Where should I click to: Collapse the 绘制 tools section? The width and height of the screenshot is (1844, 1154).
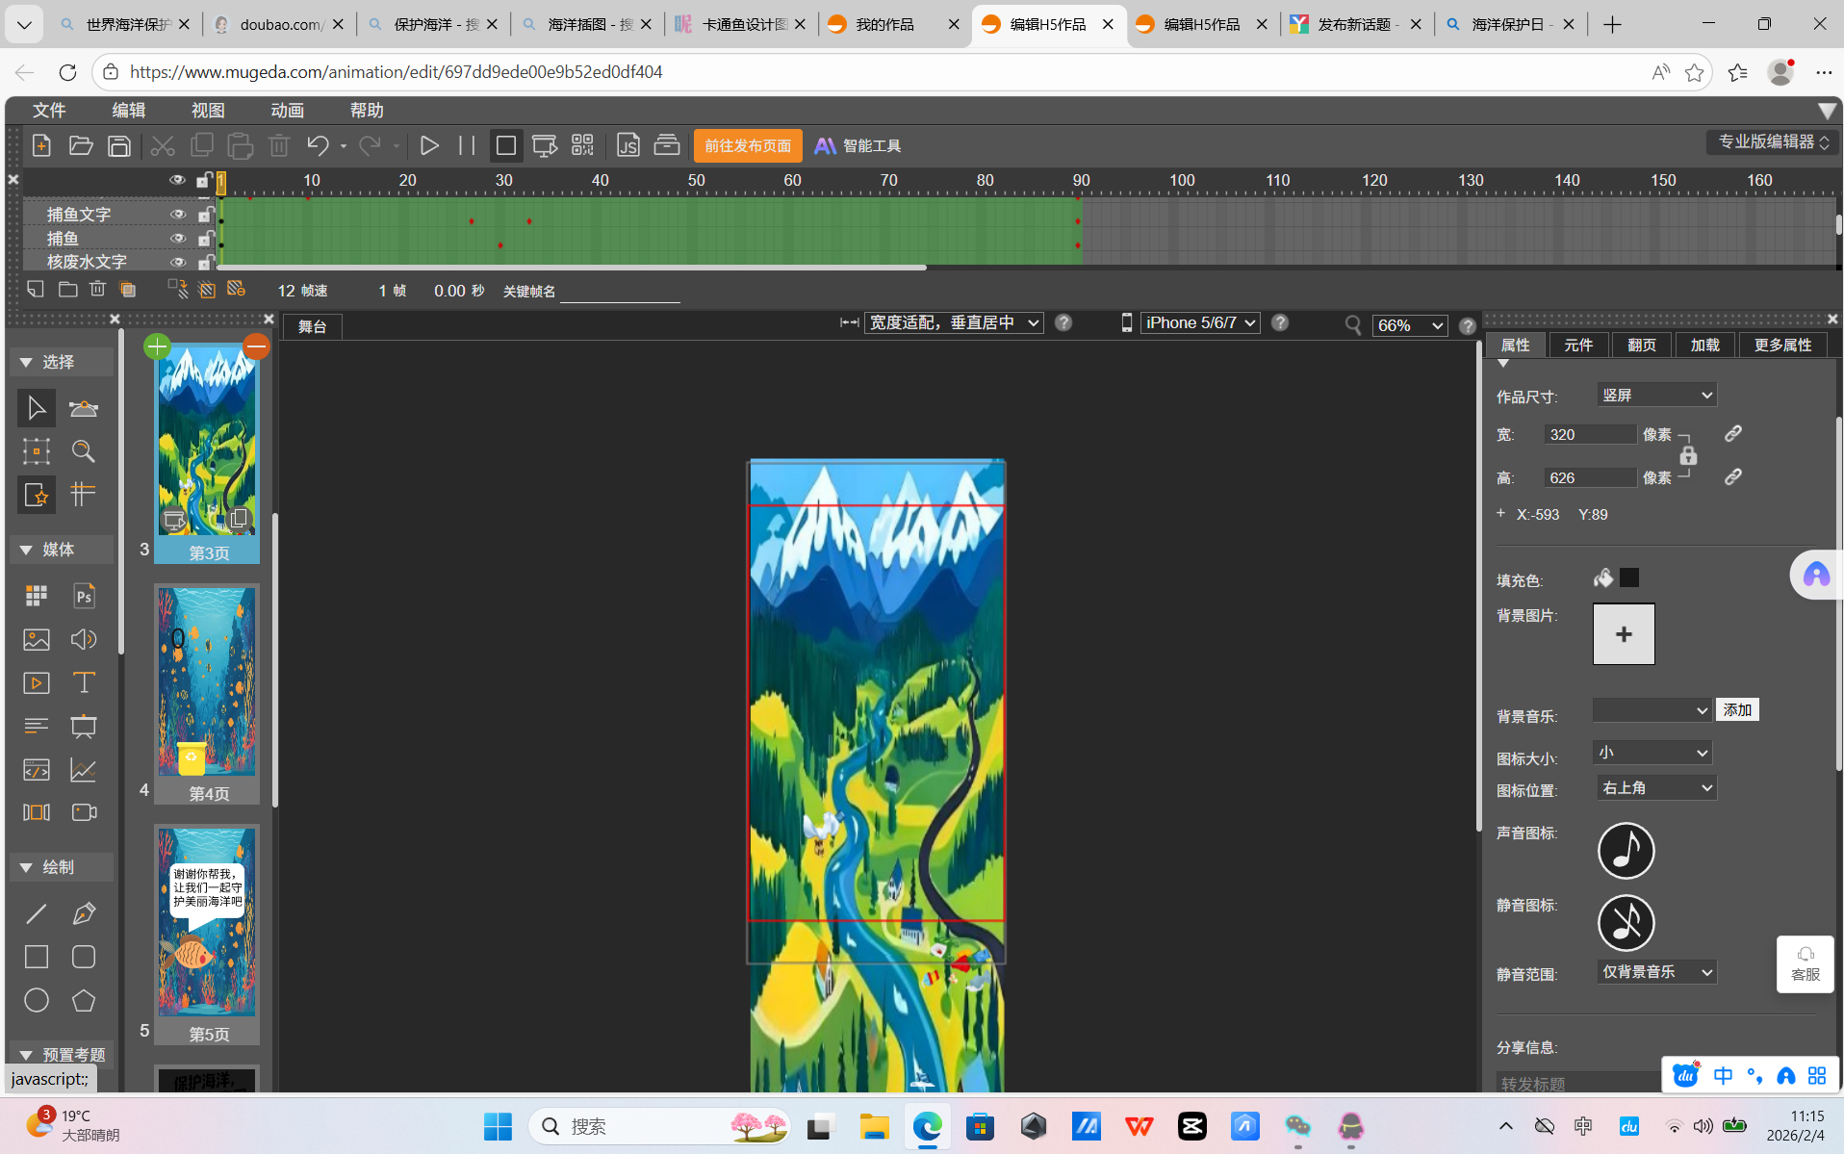coord(26,867)
